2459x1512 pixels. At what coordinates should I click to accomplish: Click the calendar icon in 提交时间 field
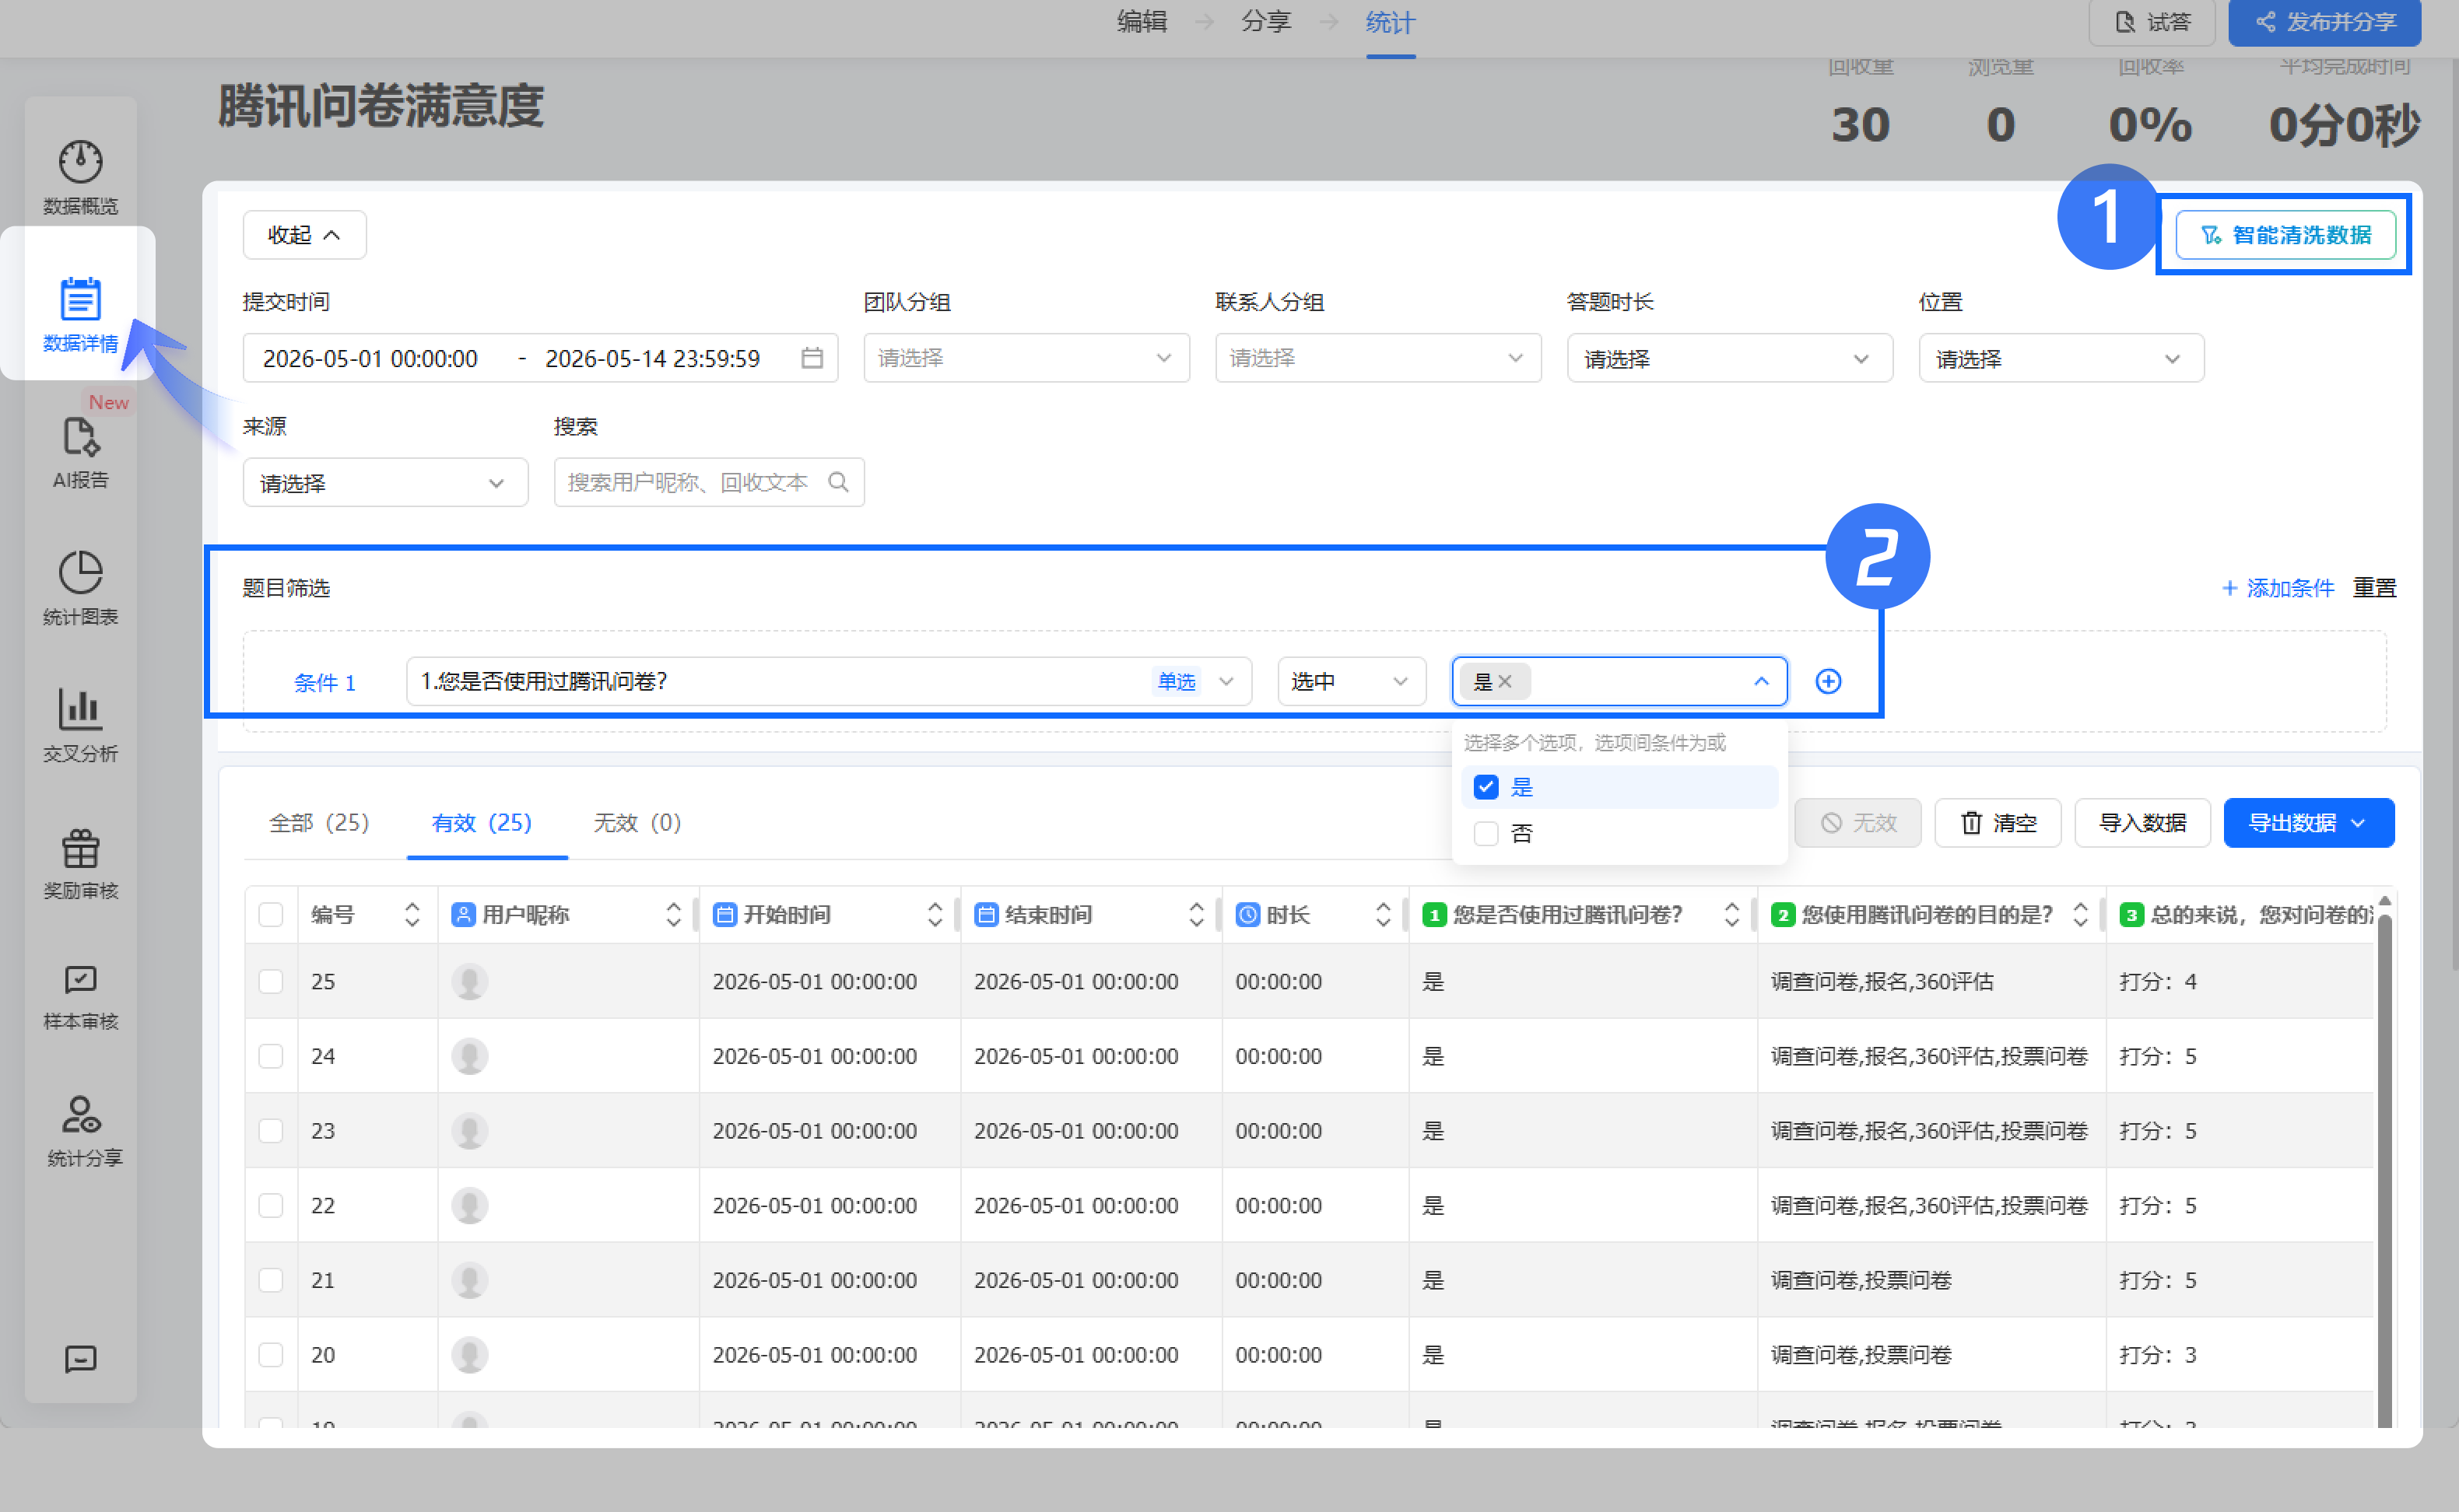pos(812,358)
